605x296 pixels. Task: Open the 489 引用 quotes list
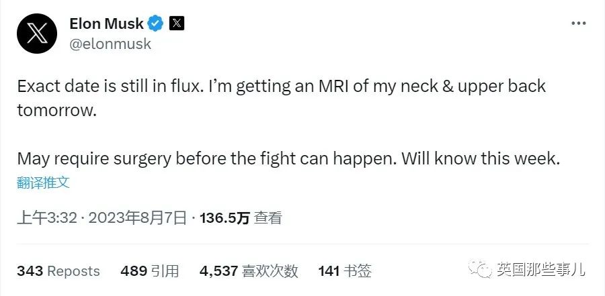(149, 271)
